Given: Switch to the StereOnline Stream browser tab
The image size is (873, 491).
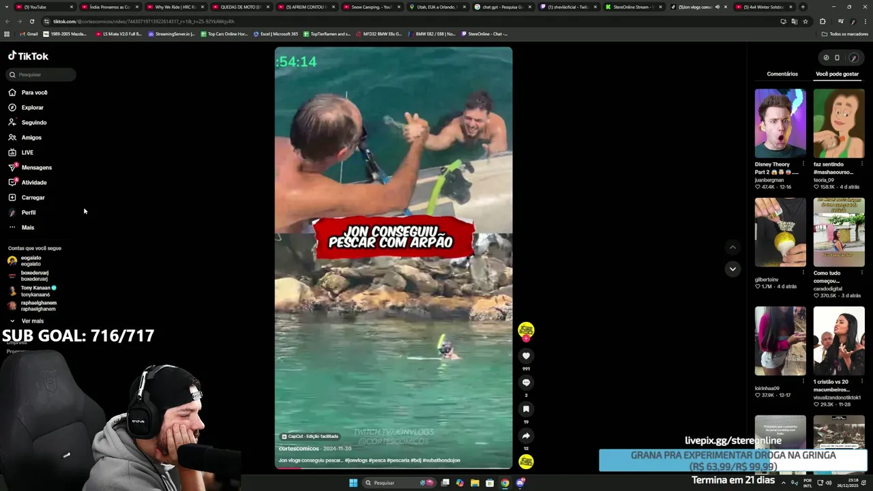Looking at the screenshot, I should pyautogui.click(x=633, y=7).
